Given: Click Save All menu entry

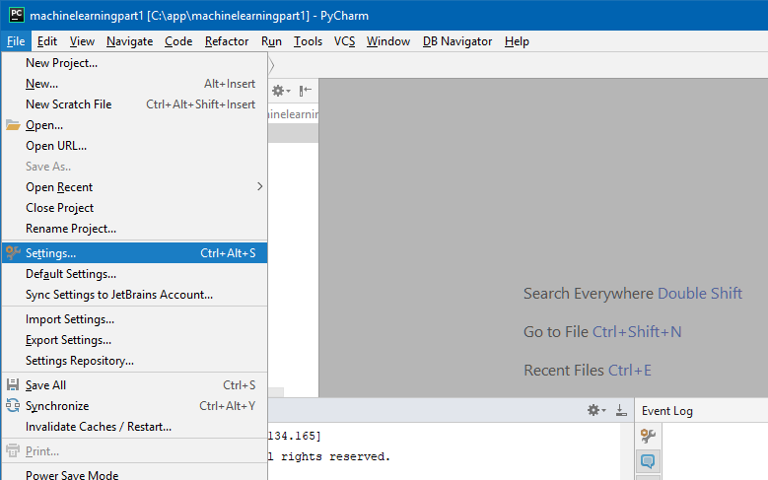Looking at the screenshot, I should click(x=135, y=385).
